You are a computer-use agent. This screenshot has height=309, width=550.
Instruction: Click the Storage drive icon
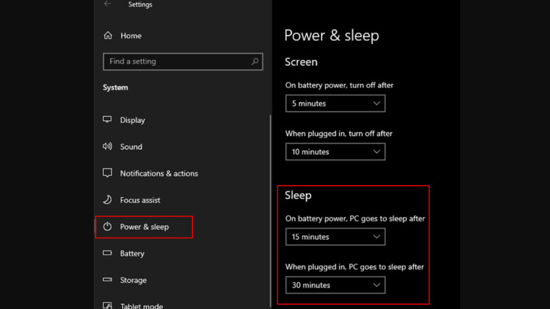(107, 280)
